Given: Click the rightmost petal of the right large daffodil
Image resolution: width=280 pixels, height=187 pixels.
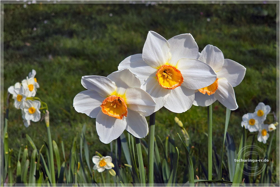Looking at the screenshot, I should (232, 72).
